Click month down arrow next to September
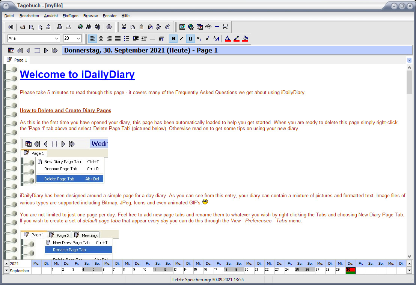This screenshot has width=416, height=285. click(6, 271)
